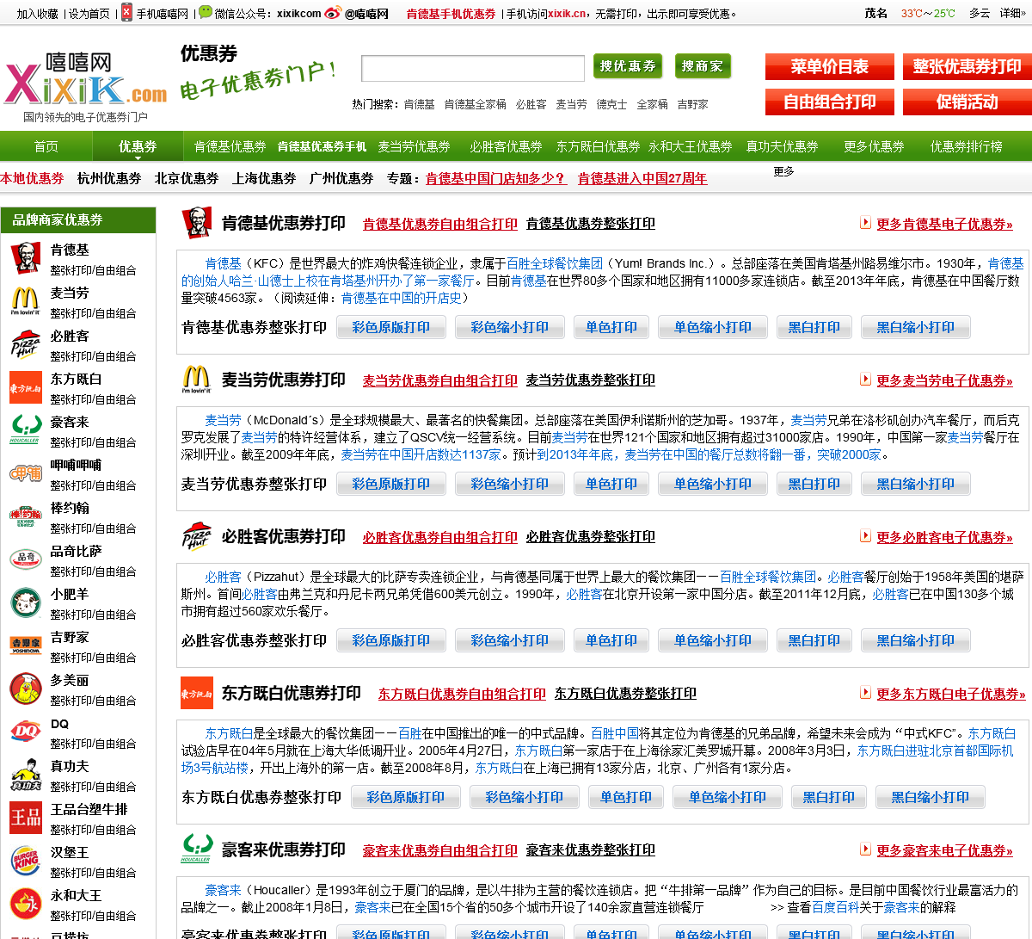Open 肯德基中国门店知多少 topic link
The image size is (1032, 939).
[x=496, y=178]
